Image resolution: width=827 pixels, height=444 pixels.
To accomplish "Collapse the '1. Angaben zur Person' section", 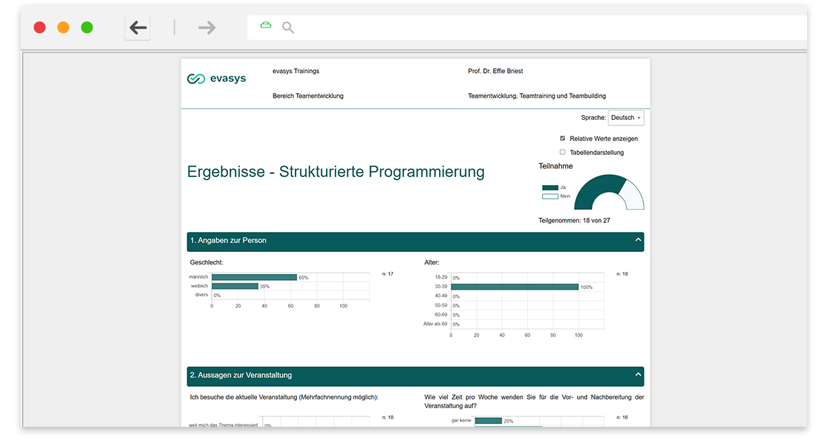I will pyautogui.click(x=638, y=240).
